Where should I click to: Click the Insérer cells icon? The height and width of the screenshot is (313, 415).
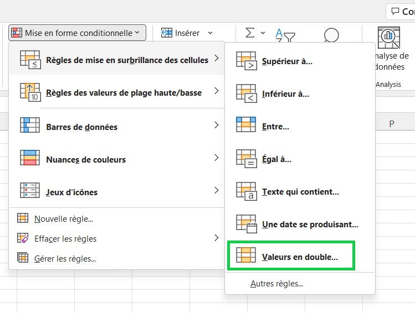pos(166,33)
